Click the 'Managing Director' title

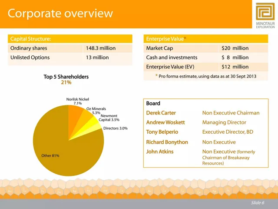pos(224,122)
